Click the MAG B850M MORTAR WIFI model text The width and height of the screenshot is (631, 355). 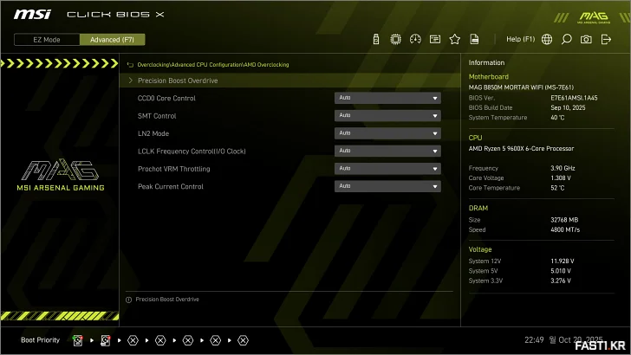tap(521, 87)
